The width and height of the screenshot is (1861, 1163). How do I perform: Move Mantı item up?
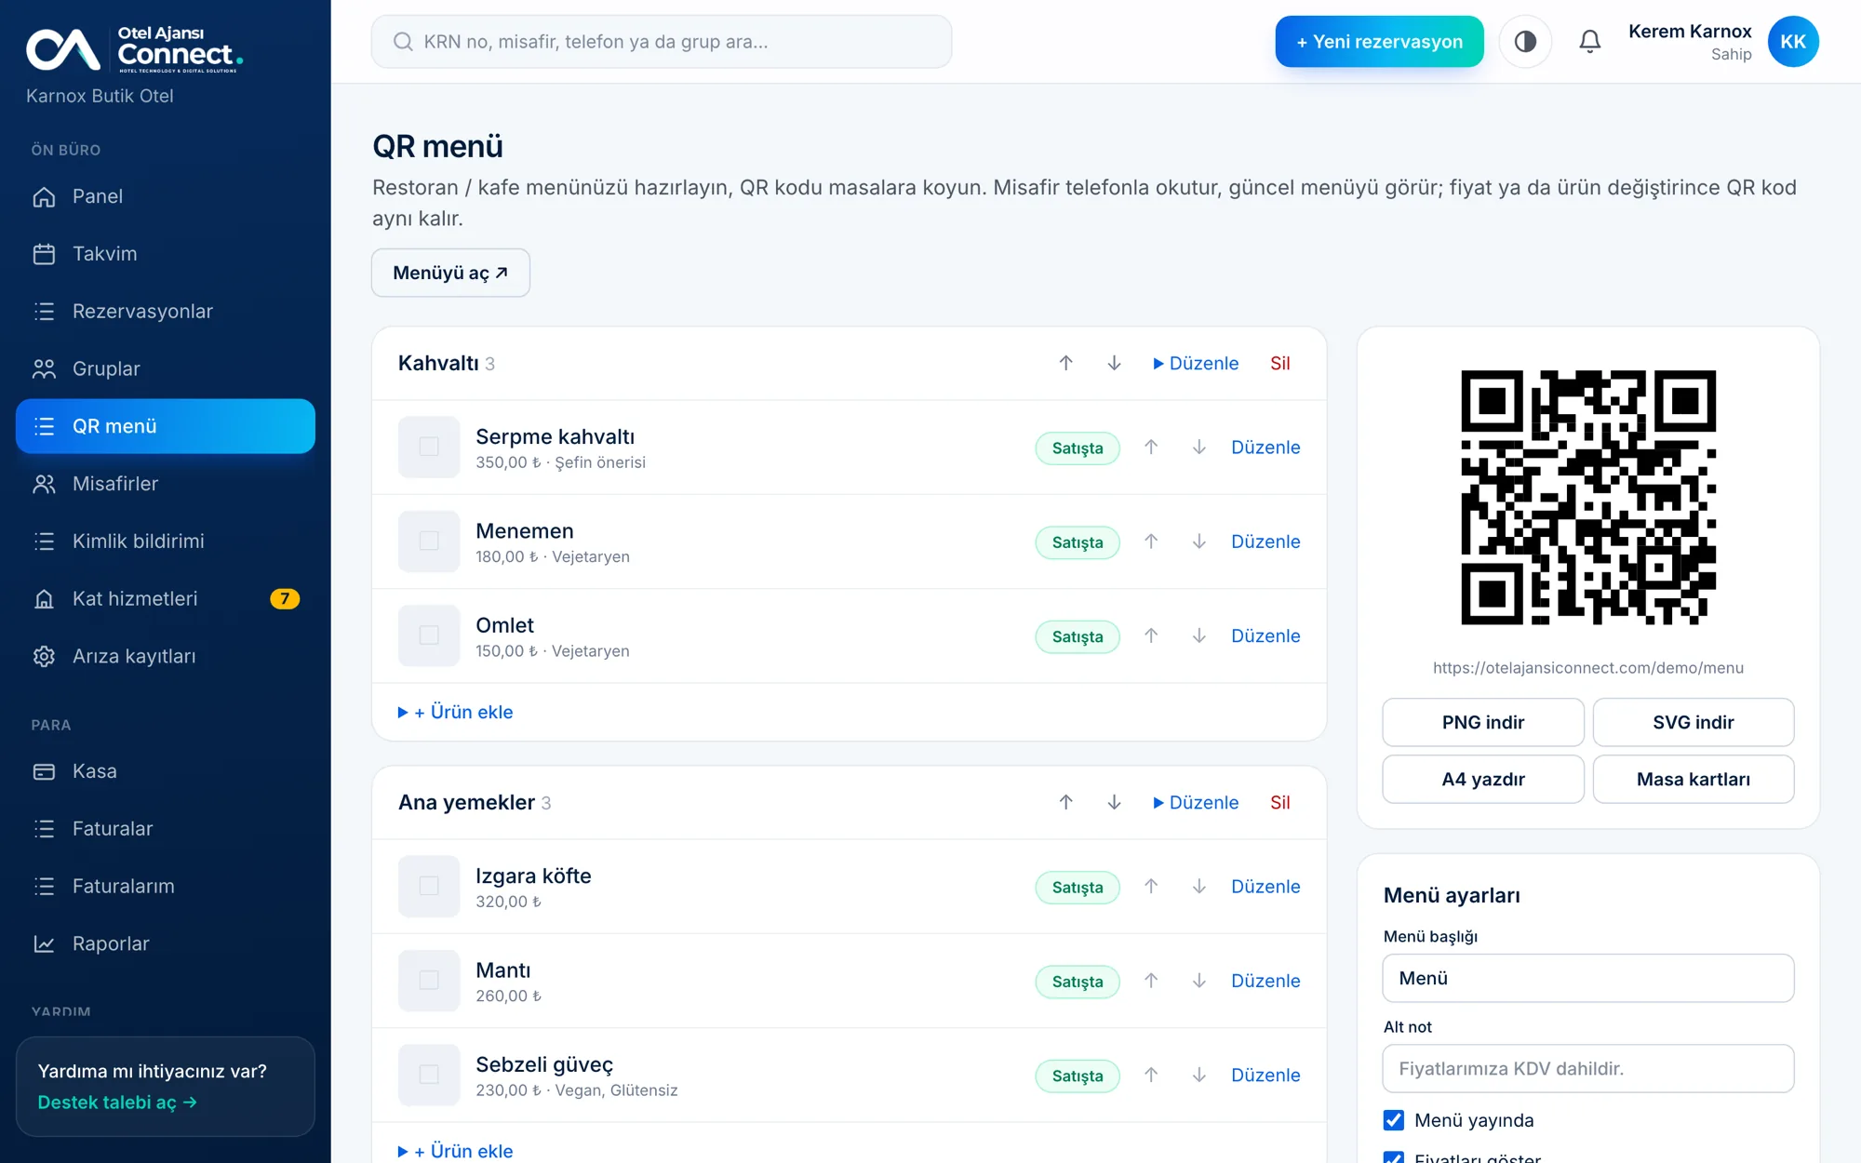(1151, 981)
